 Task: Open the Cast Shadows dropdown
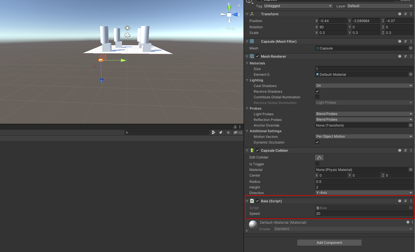click(x=364, y=86)
